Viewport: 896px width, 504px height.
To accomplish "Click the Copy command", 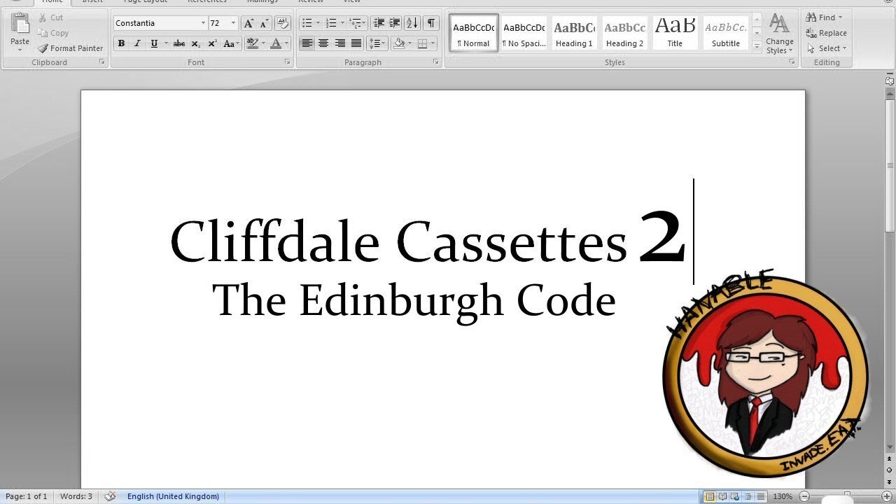I will 53,33.
